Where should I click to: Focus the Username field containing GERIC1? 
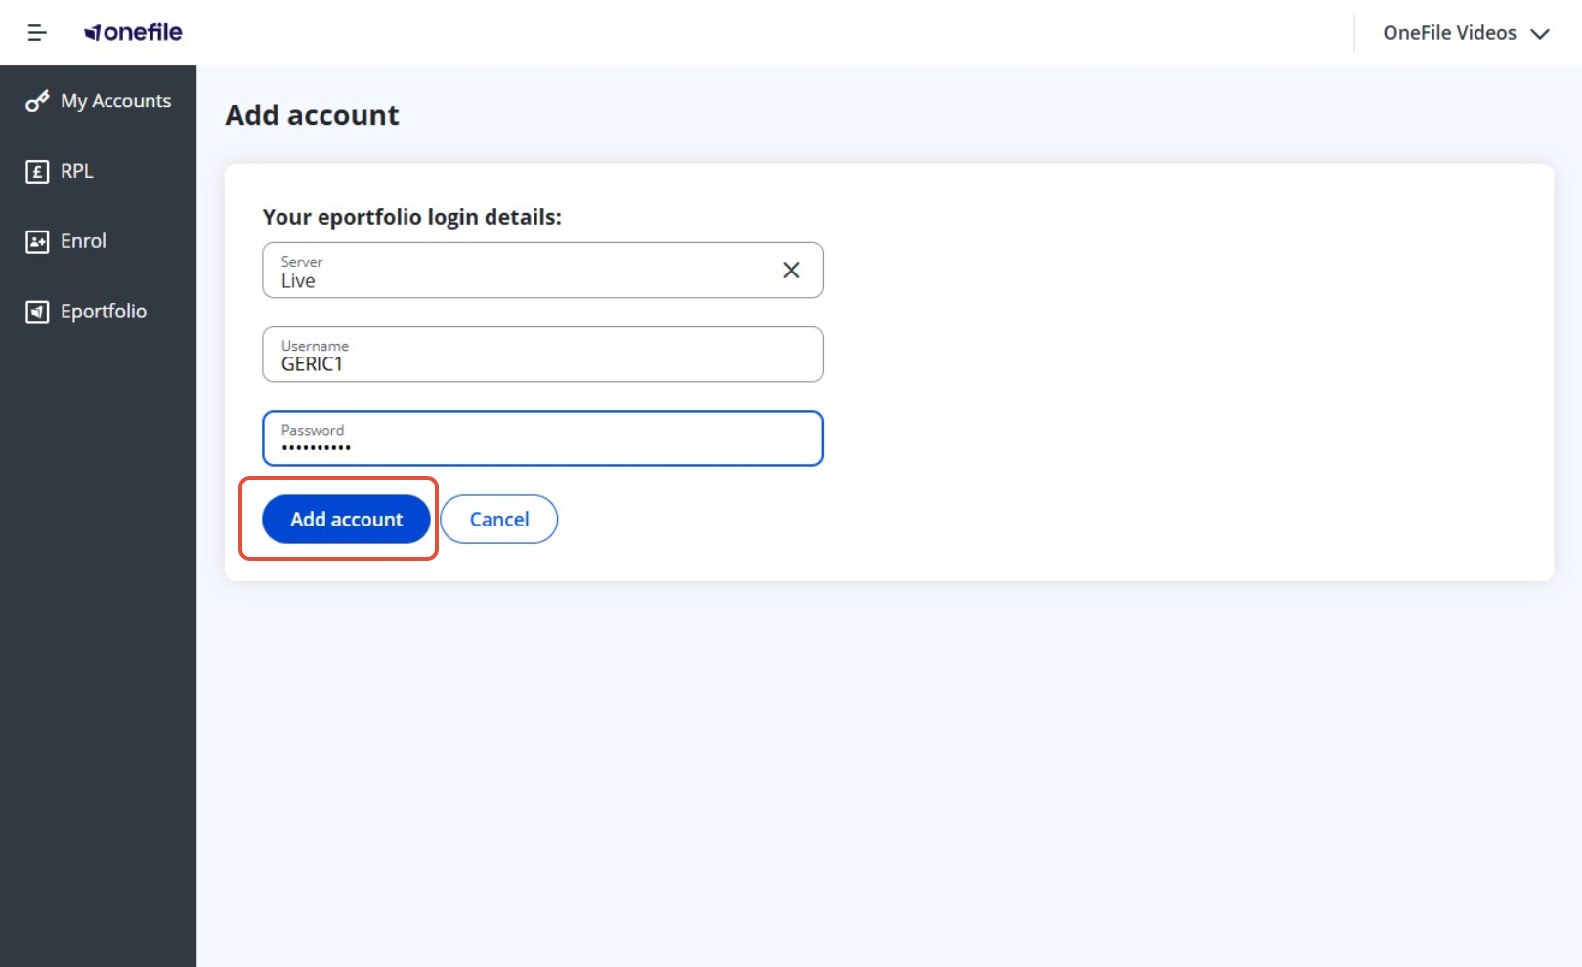[x=542, y=355]
